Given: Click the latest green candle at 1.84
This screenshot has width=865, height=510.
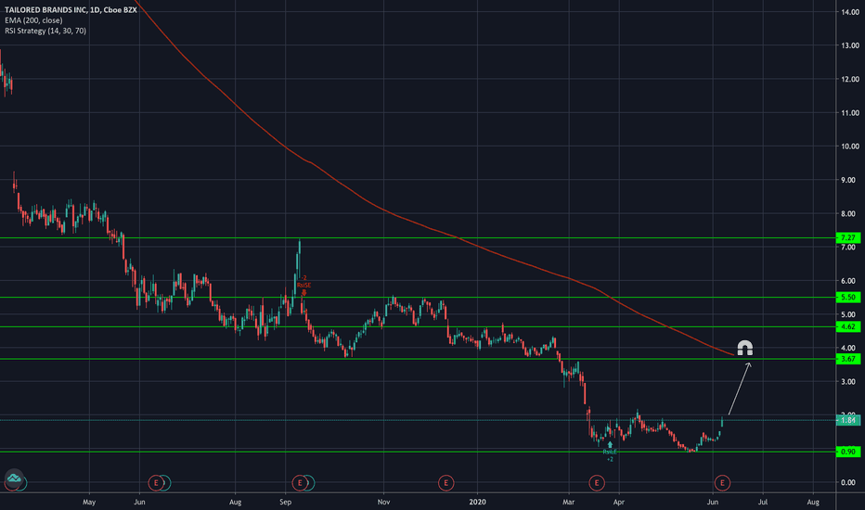Looking at the screenshot, I should point(722,422).
